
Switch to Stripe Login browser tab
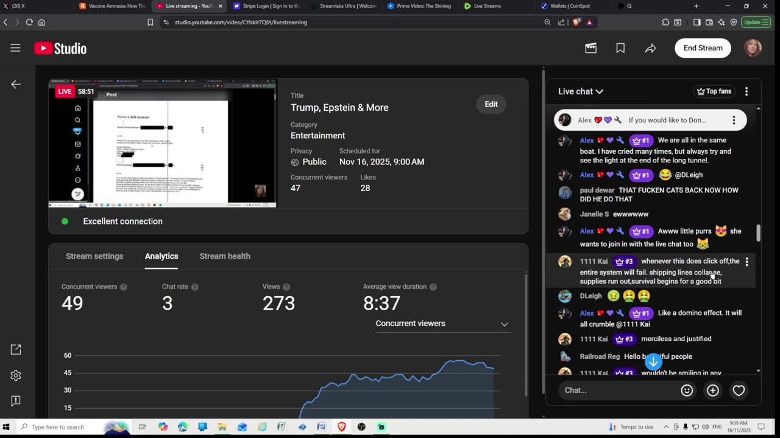266,6
